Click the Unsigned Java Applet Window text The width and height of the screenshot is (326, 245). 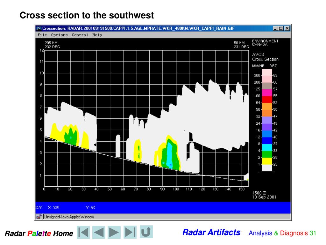69,217
